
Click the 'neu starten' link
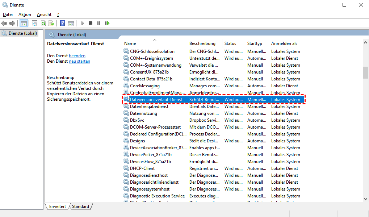click(x=79, y=61)
